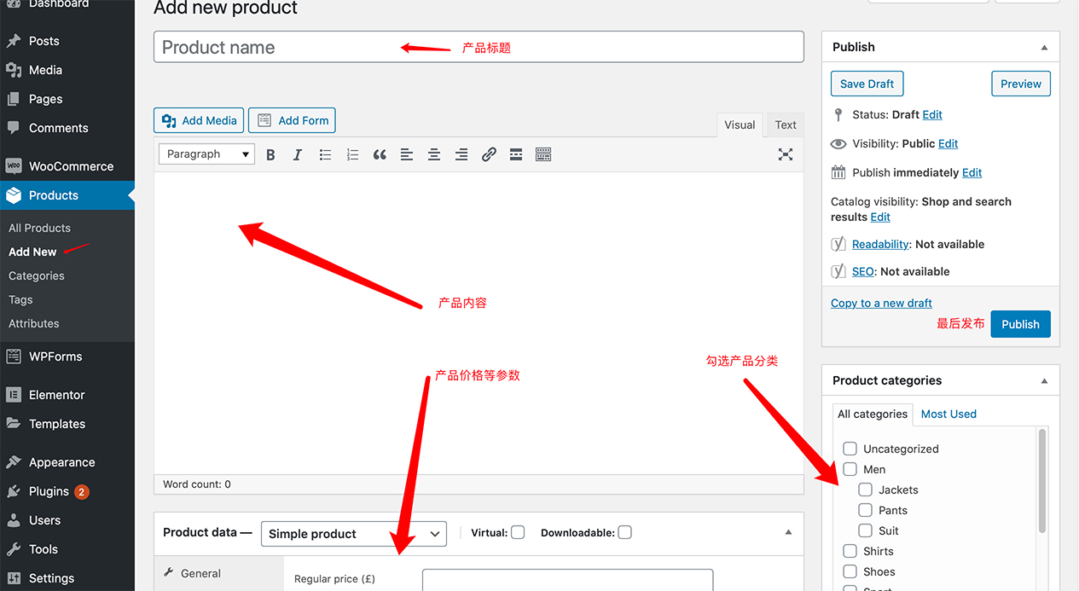Edit the publish immediately schedule
The height and width of the screenshot is (591, 1079).
(x=972, y=172)
